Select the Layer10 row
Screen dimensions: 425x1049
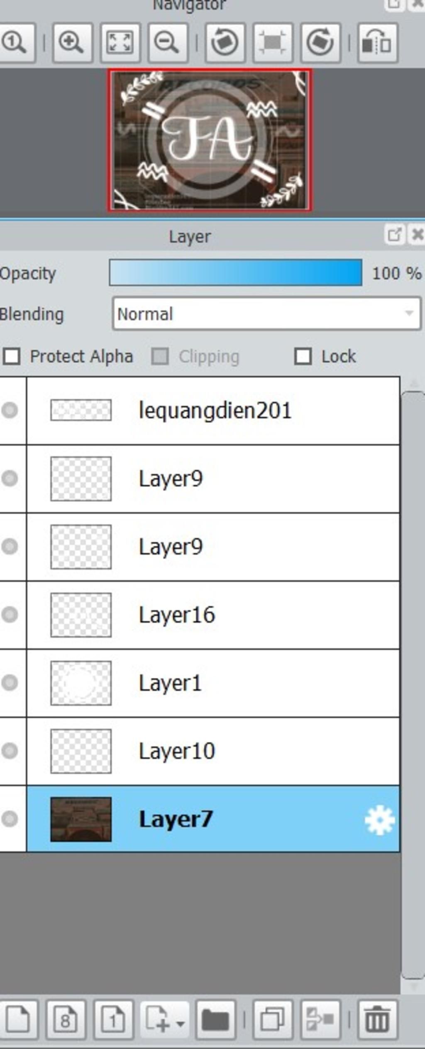[x=213, y=751]
